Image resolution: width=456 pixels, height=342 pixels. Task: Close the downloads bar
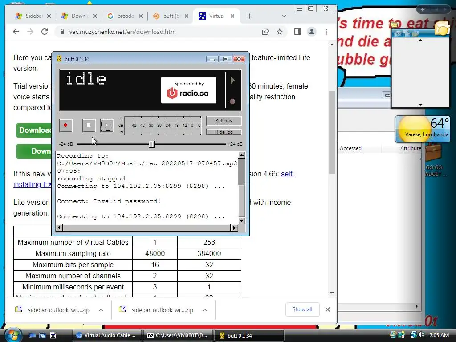click(328, 309)
